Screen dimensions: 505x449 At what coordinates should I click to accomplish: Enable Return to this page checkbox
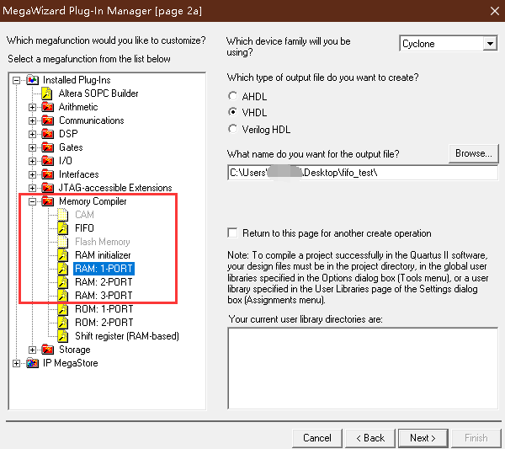[232, 233]
